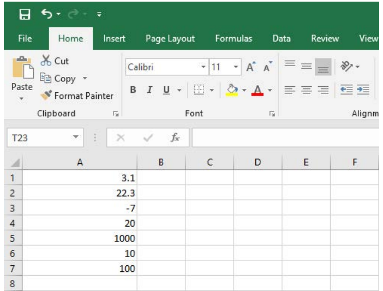Apply red Font Color A
The height and width of the screenshot is (291, 383).
pos(258,90)
